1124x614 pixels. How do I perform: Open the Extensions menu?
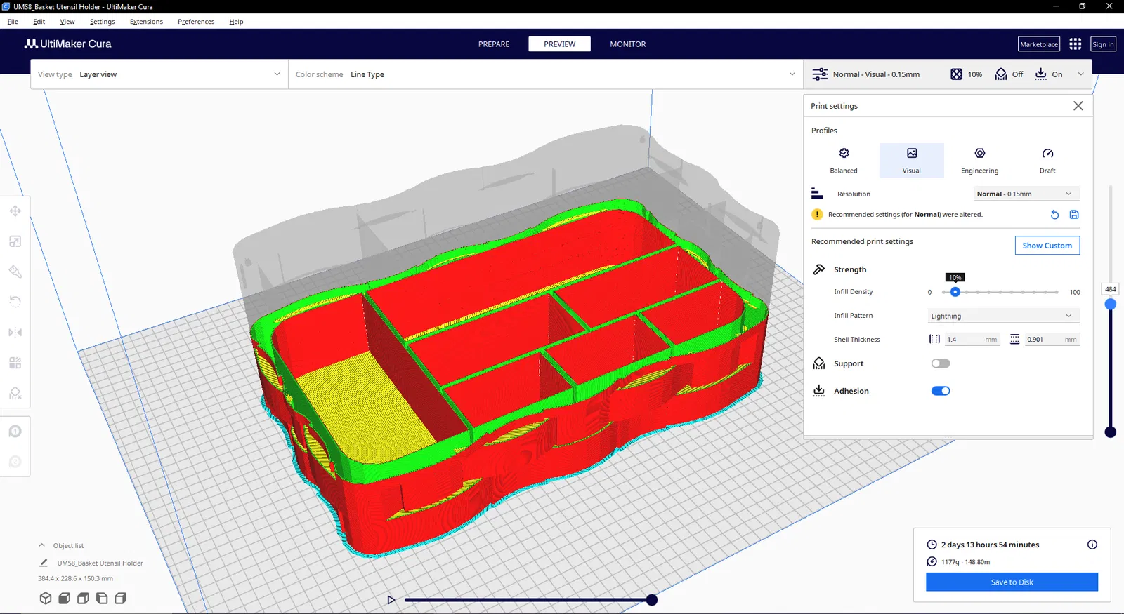(x=146, y=22)
